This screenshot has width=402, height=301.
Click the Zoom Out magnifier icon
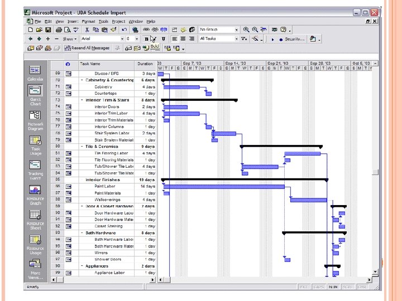point(255,30)
